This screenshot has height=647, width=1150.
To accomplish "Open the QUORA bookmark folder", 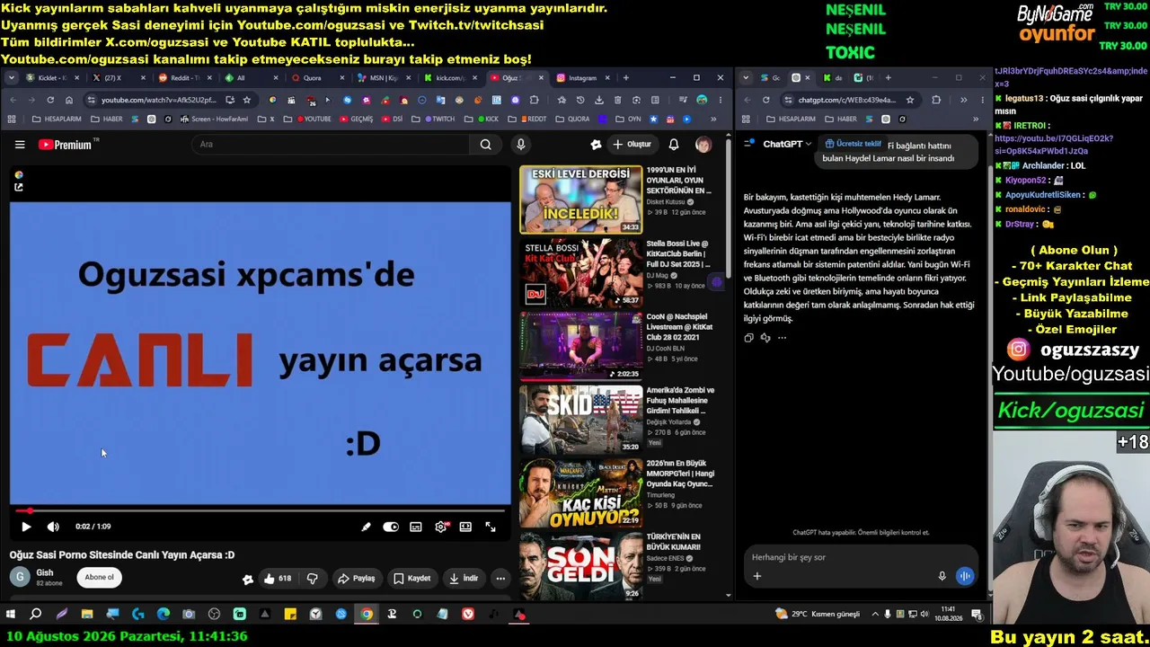I will (x=573, y=119).
